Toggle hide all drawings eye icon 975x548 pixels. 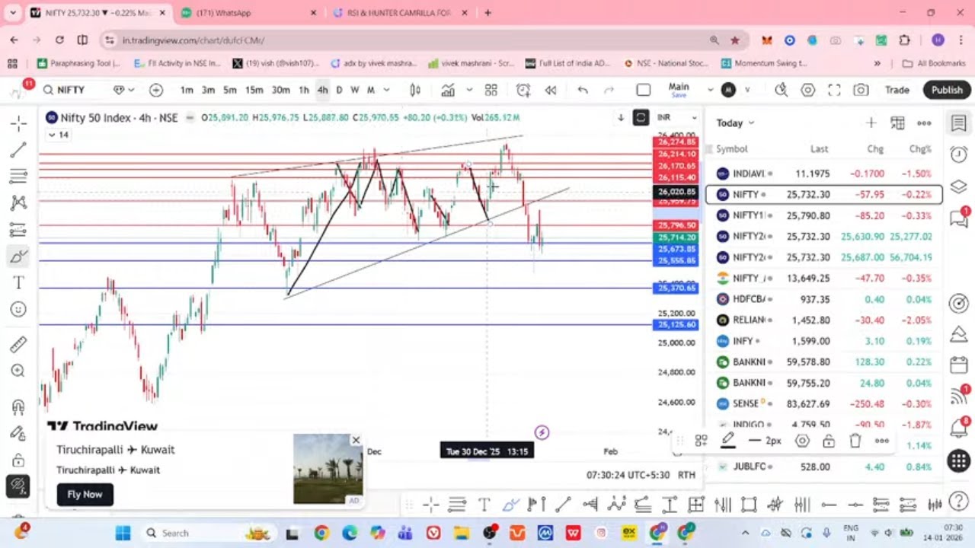coord(18,486)
